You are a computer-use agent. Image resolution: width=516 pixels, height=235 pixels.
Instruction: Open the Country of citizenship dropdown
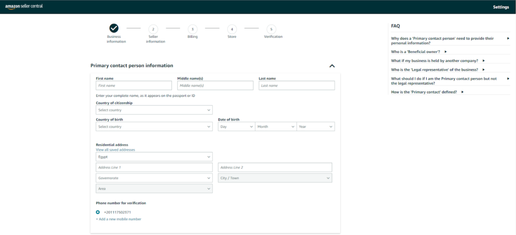point(154,110)
